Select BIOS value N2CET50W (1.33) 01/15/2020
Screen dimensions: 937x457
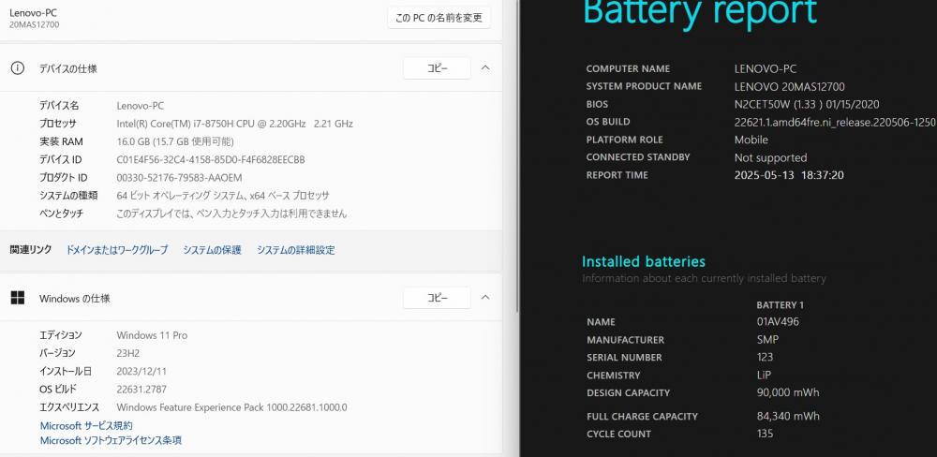pyautogui.click(x=807, y=104)
